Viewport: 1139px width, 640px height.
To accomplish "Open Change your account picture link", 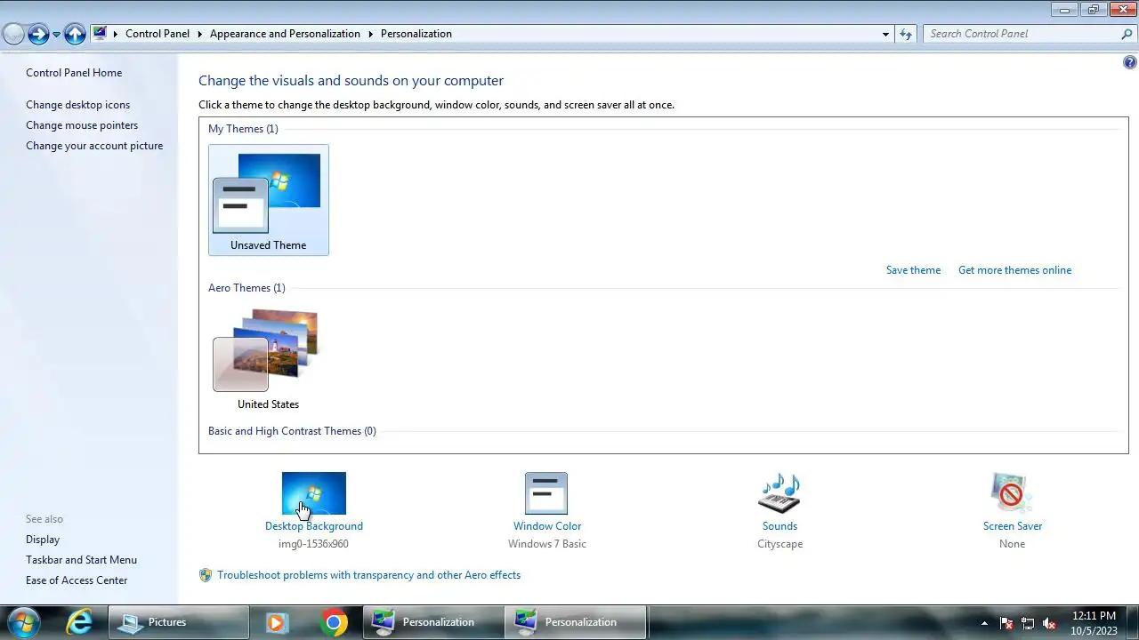I will pos(94,146).
